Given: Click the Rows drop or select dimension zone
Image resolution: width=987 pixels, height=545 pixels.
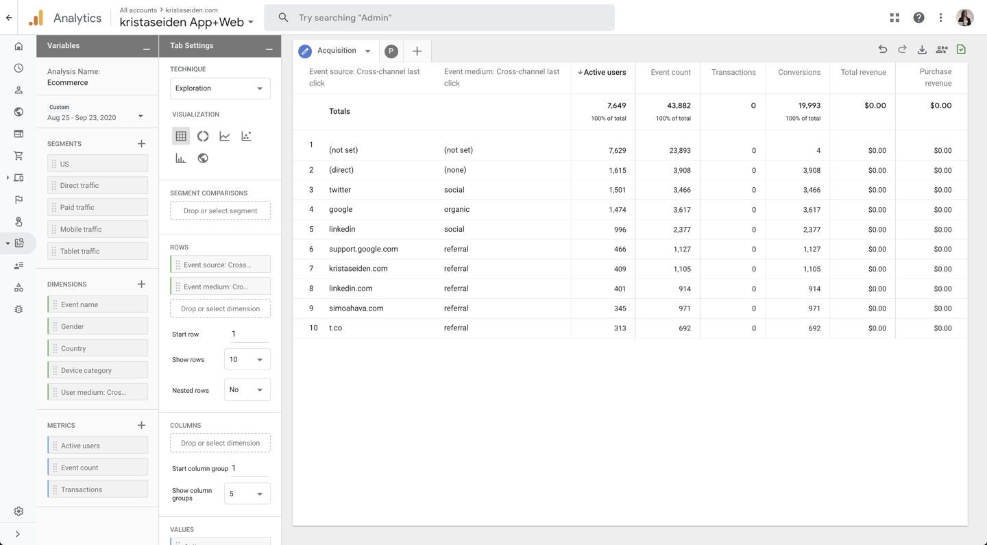Looking at the screenshot, I should click(x=220, y=309).
